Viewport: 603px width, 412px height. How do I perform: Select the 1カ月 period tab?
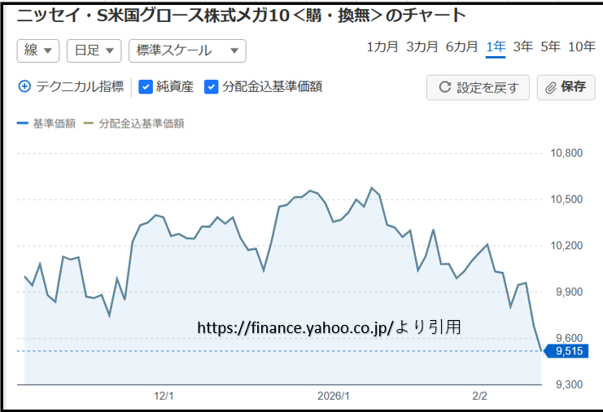(x=382, y=46)
